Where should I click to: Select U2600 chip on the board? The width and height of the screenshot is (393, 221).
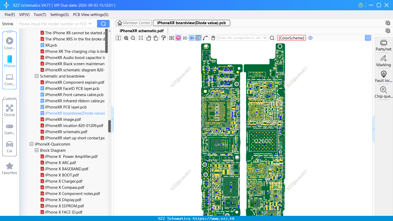click(x=263, y=141)
